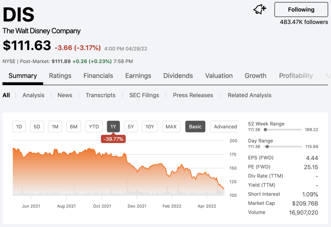Select the 10Y chart range
The height and width of the screenshot is (227, 331).
150,127
